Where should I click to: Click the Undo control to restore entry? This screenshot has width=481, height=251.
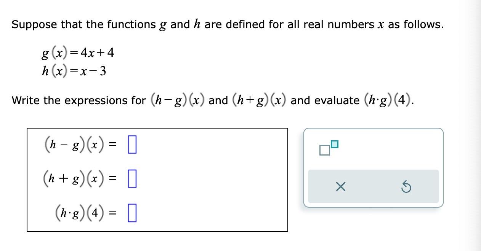[406, 186]
